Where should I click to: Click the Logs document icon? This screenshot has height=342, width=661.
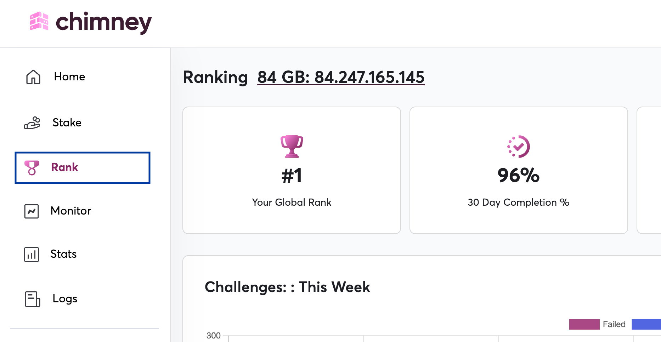pos(32,299)
